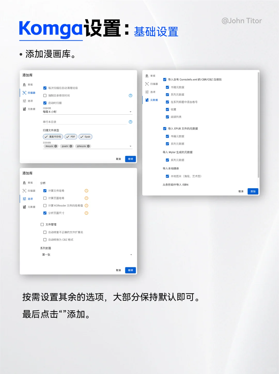279x374 pixels.
Task: Enable 计算页面哈希 checkbox
Action: (x=45, y=198)
